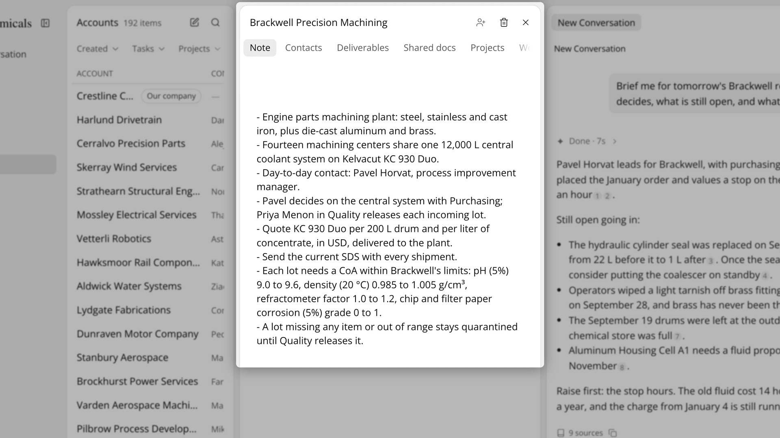Viewport: 780px width, 438px height.
Task: Toggle the sidebar collapse icon
Action: point(45,23)
